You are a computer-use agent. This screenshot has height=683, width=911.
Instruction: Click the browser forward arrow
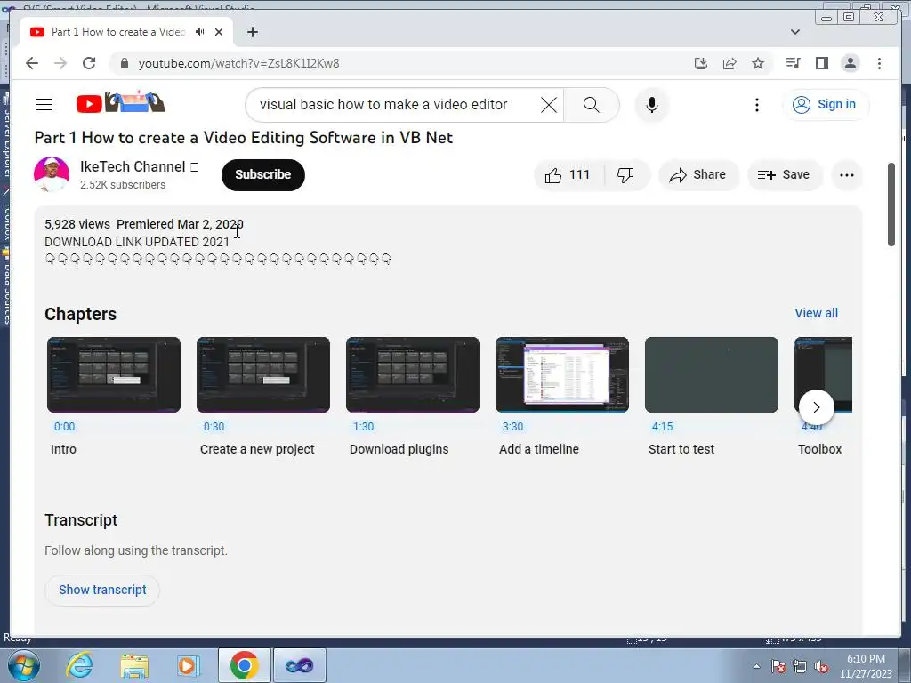point(60,63)
